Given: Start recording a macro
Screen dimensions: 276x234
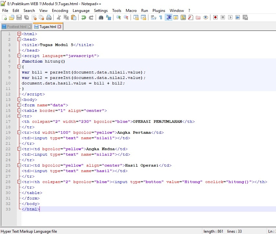Looking at the screenshot, I should tap(215, 17).
